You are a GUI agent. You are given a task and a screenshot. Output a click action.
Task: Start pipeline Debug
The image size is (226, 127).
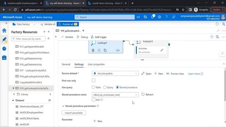pos(82,37)
